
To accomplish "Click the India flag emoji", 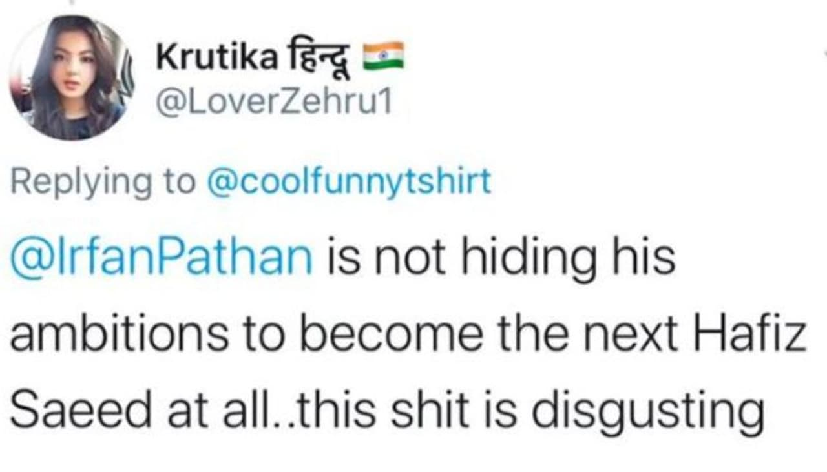I will click(384, 56).
